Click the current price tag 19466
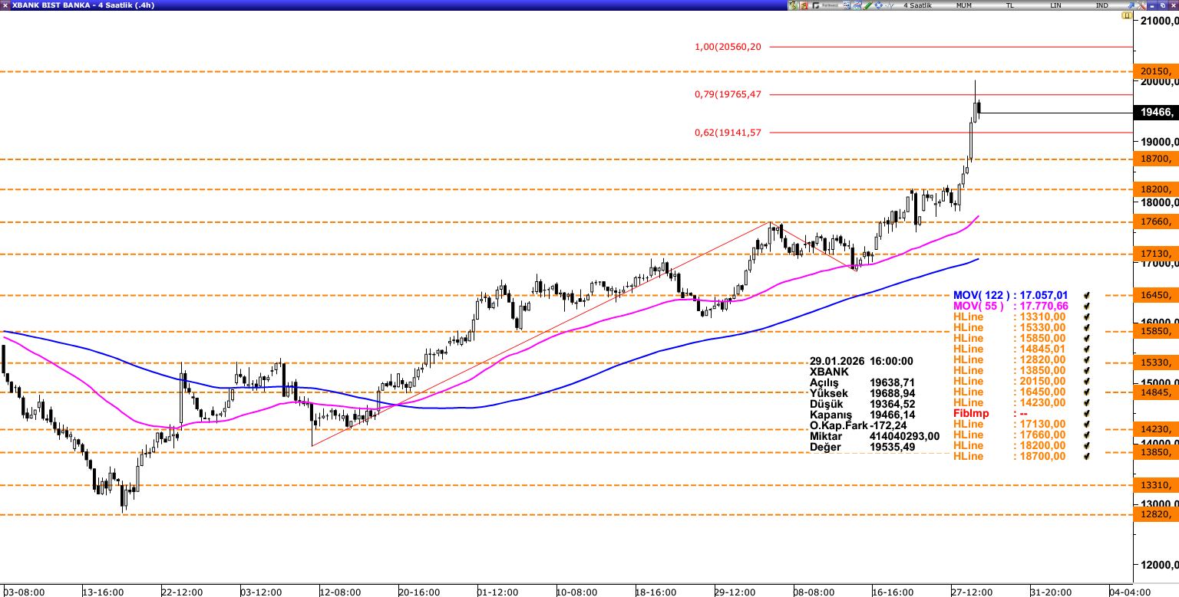This screenshot has width=1179, height=597. [1156, 113]
